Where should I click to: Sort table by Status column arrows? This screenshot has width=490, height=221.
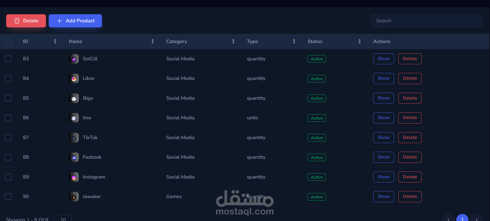click(360, 41)
